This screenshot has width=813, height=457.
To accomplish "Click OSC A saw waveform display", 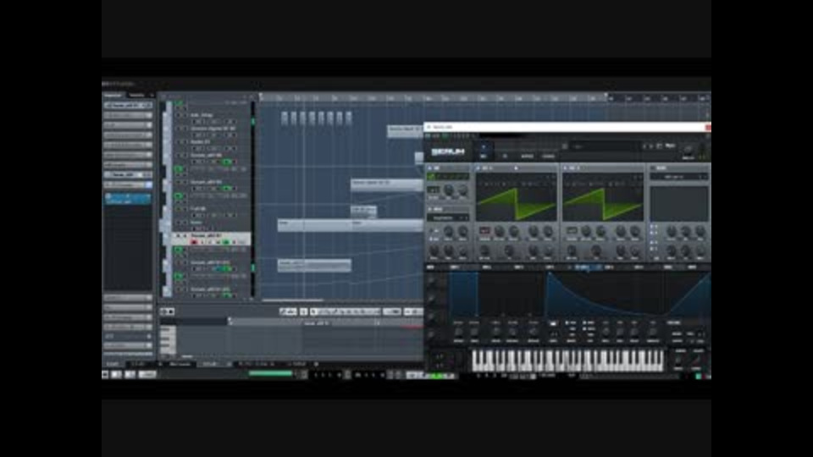I will [516, 204].
